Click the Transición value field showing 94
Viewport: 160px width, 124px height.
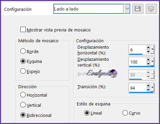tap(138, 88)
